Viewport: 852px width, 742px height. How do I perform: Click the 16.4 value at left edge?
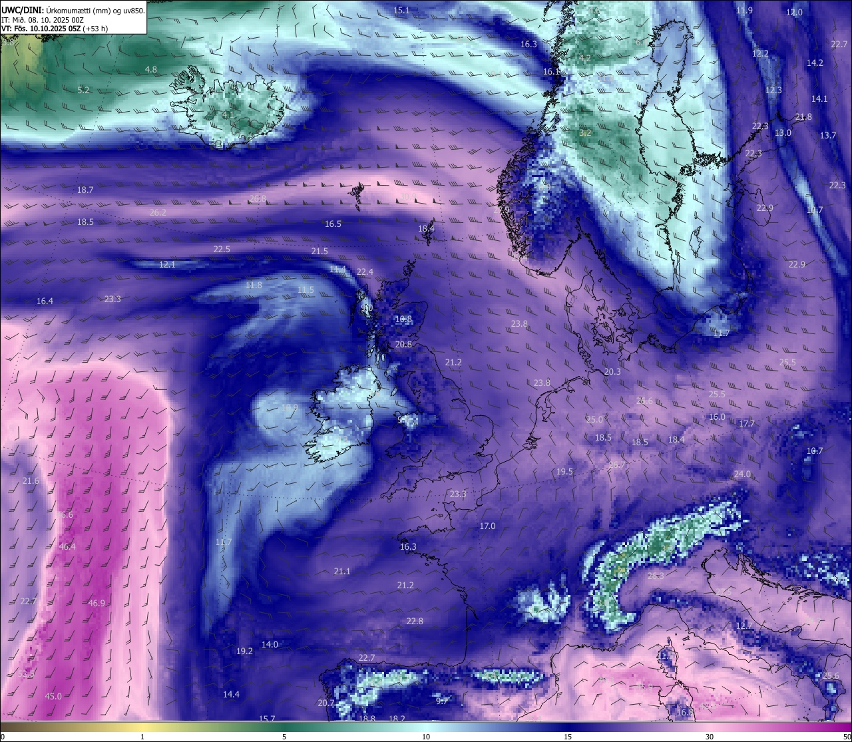pos(45,301)
